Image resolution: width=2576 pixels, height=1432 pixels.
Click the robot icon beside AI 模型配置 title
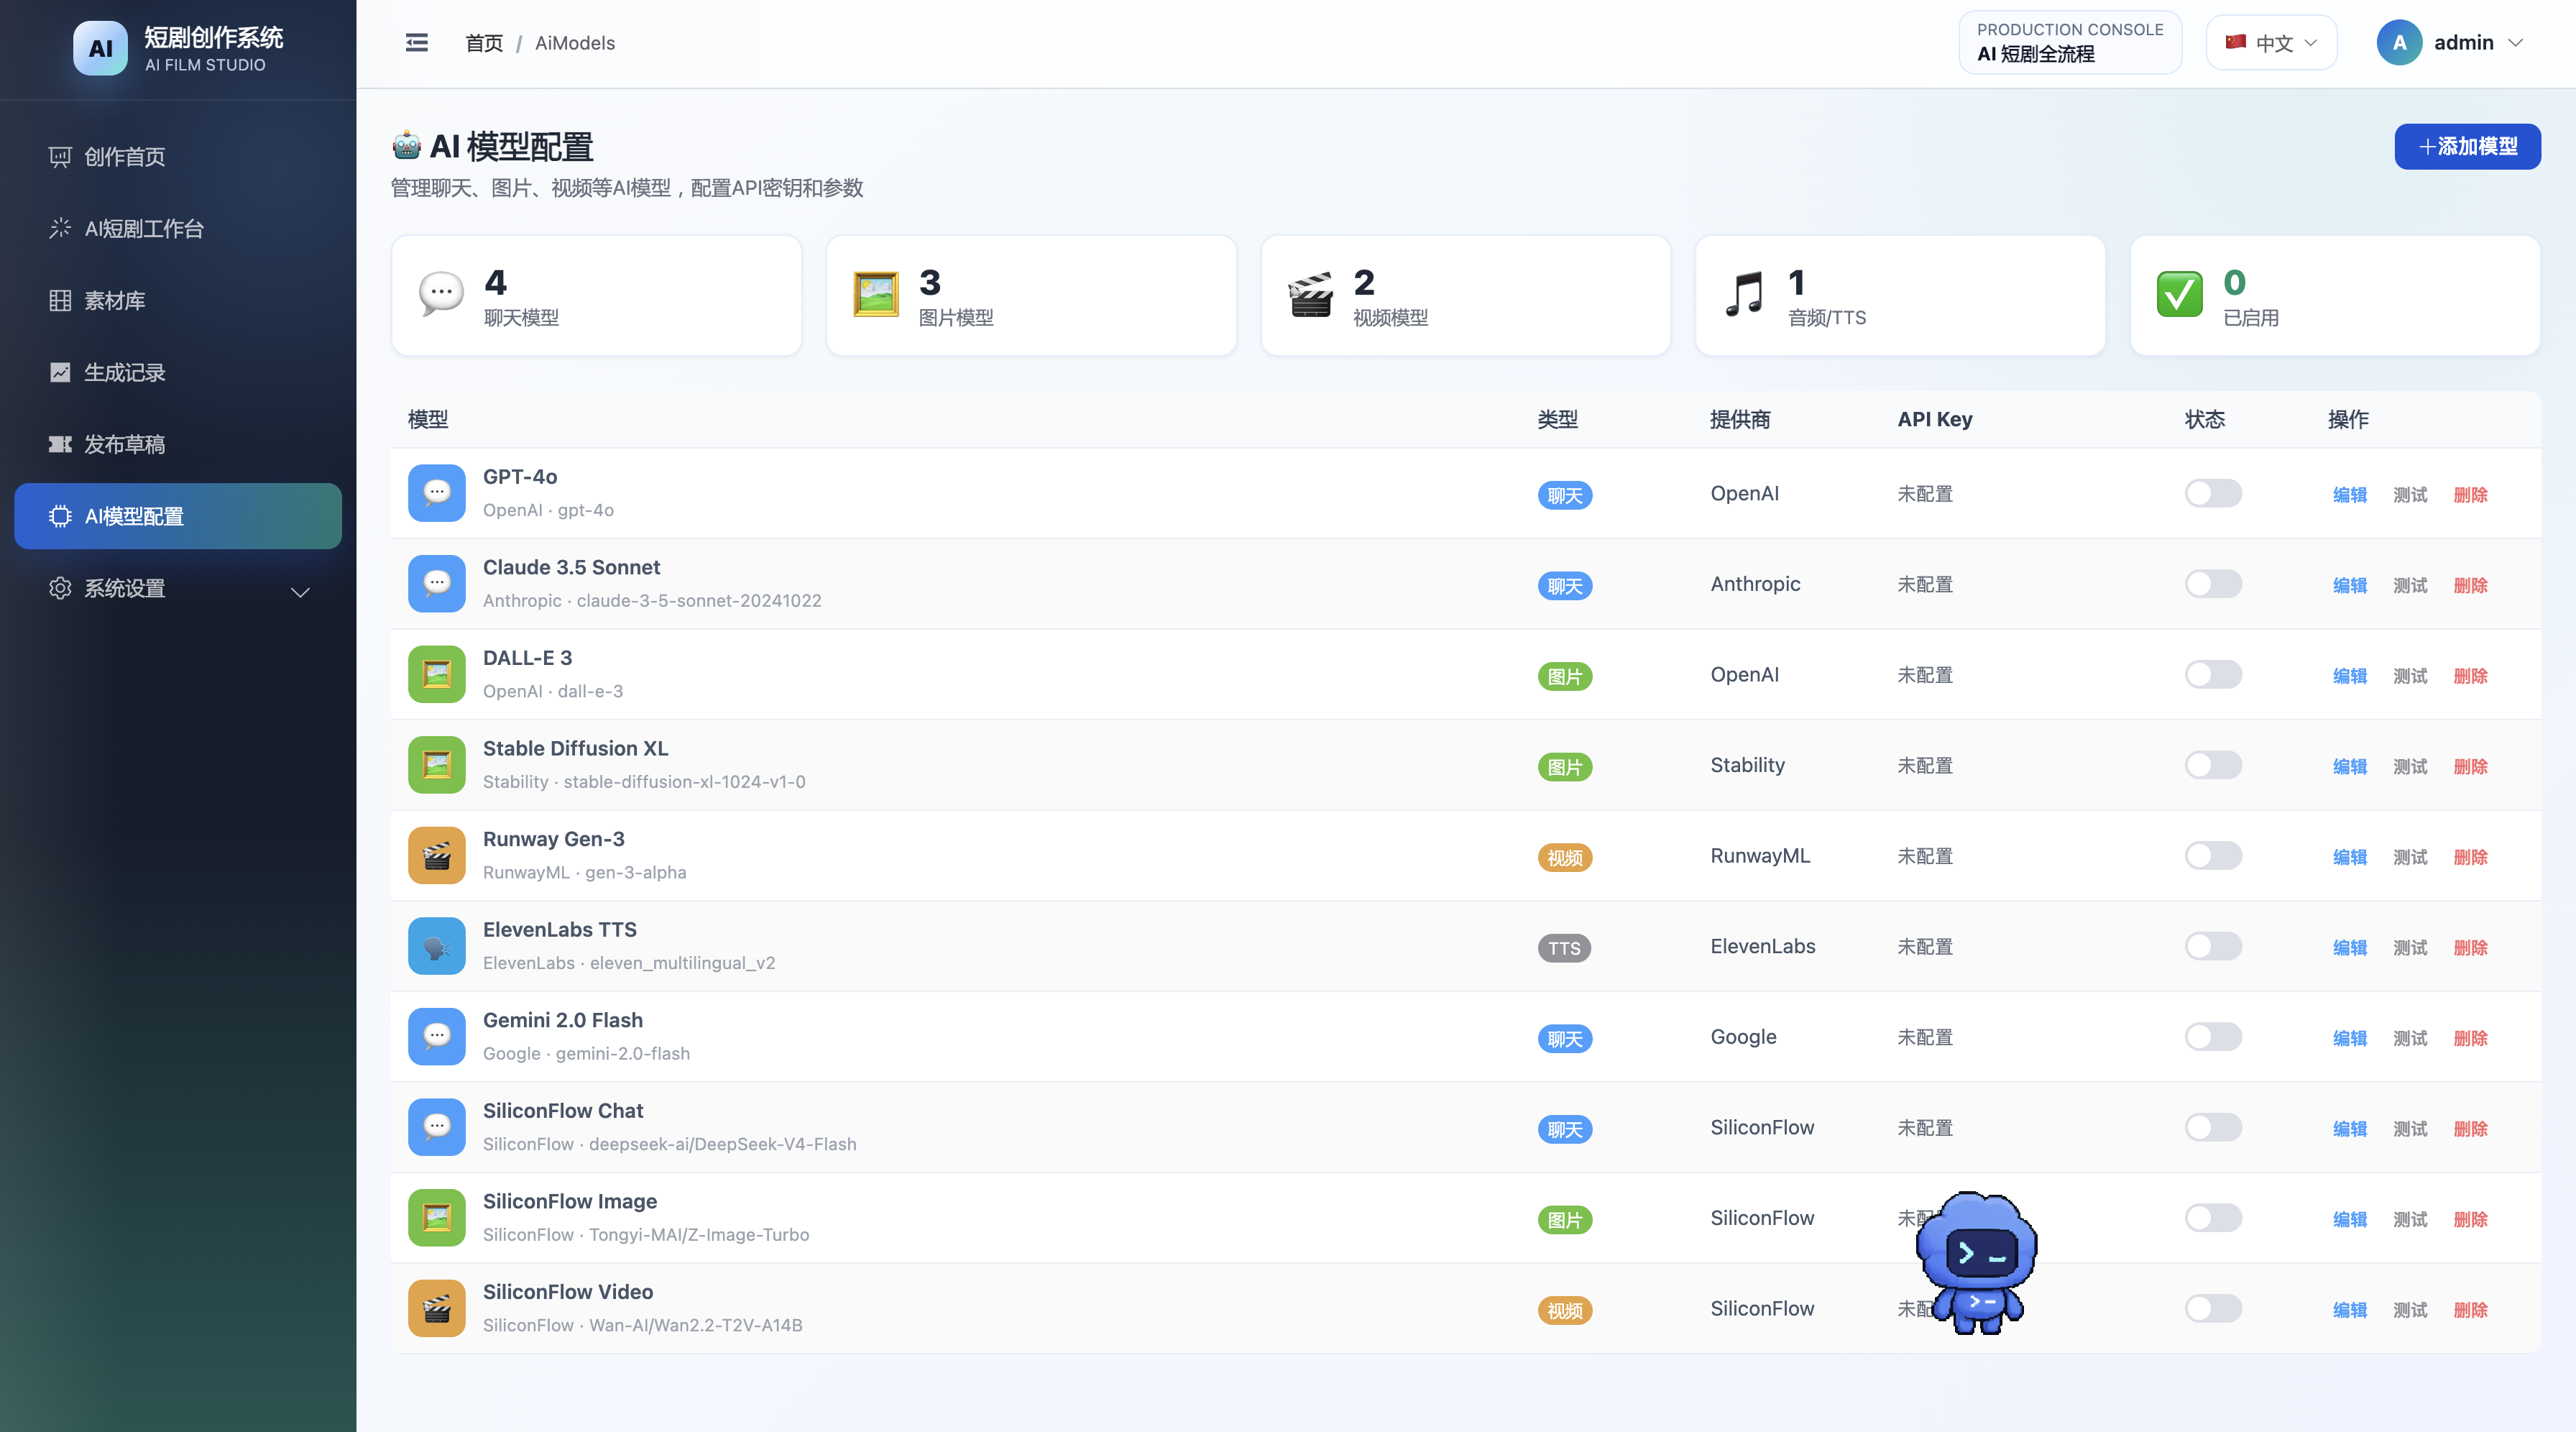(x=406, y=146)
